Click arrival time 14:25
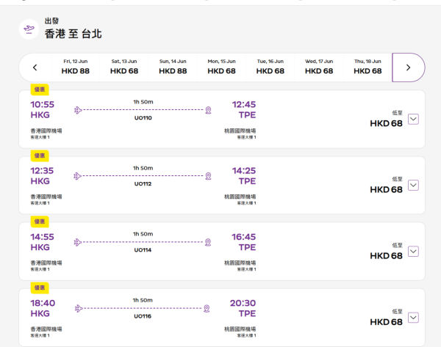 244,171
